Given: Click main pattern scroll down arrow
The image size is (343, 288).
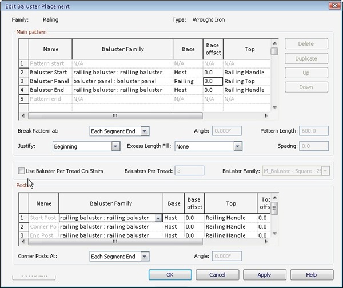Looking at the screenshot, I should (x=274, y=107).
